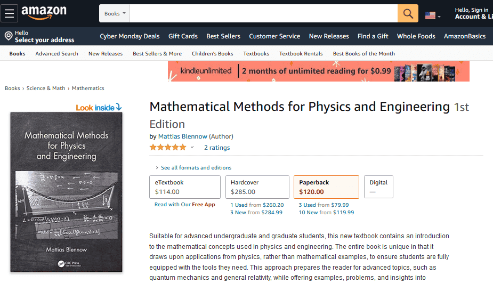Click the location pin icon
This screenshot has width=493, height=283.
pyautogui.click(x=9, y=36)
